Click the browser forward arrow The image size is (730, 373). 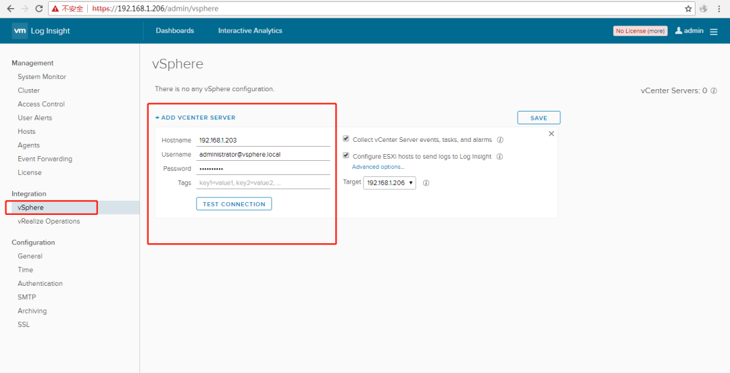click(25, 8)
